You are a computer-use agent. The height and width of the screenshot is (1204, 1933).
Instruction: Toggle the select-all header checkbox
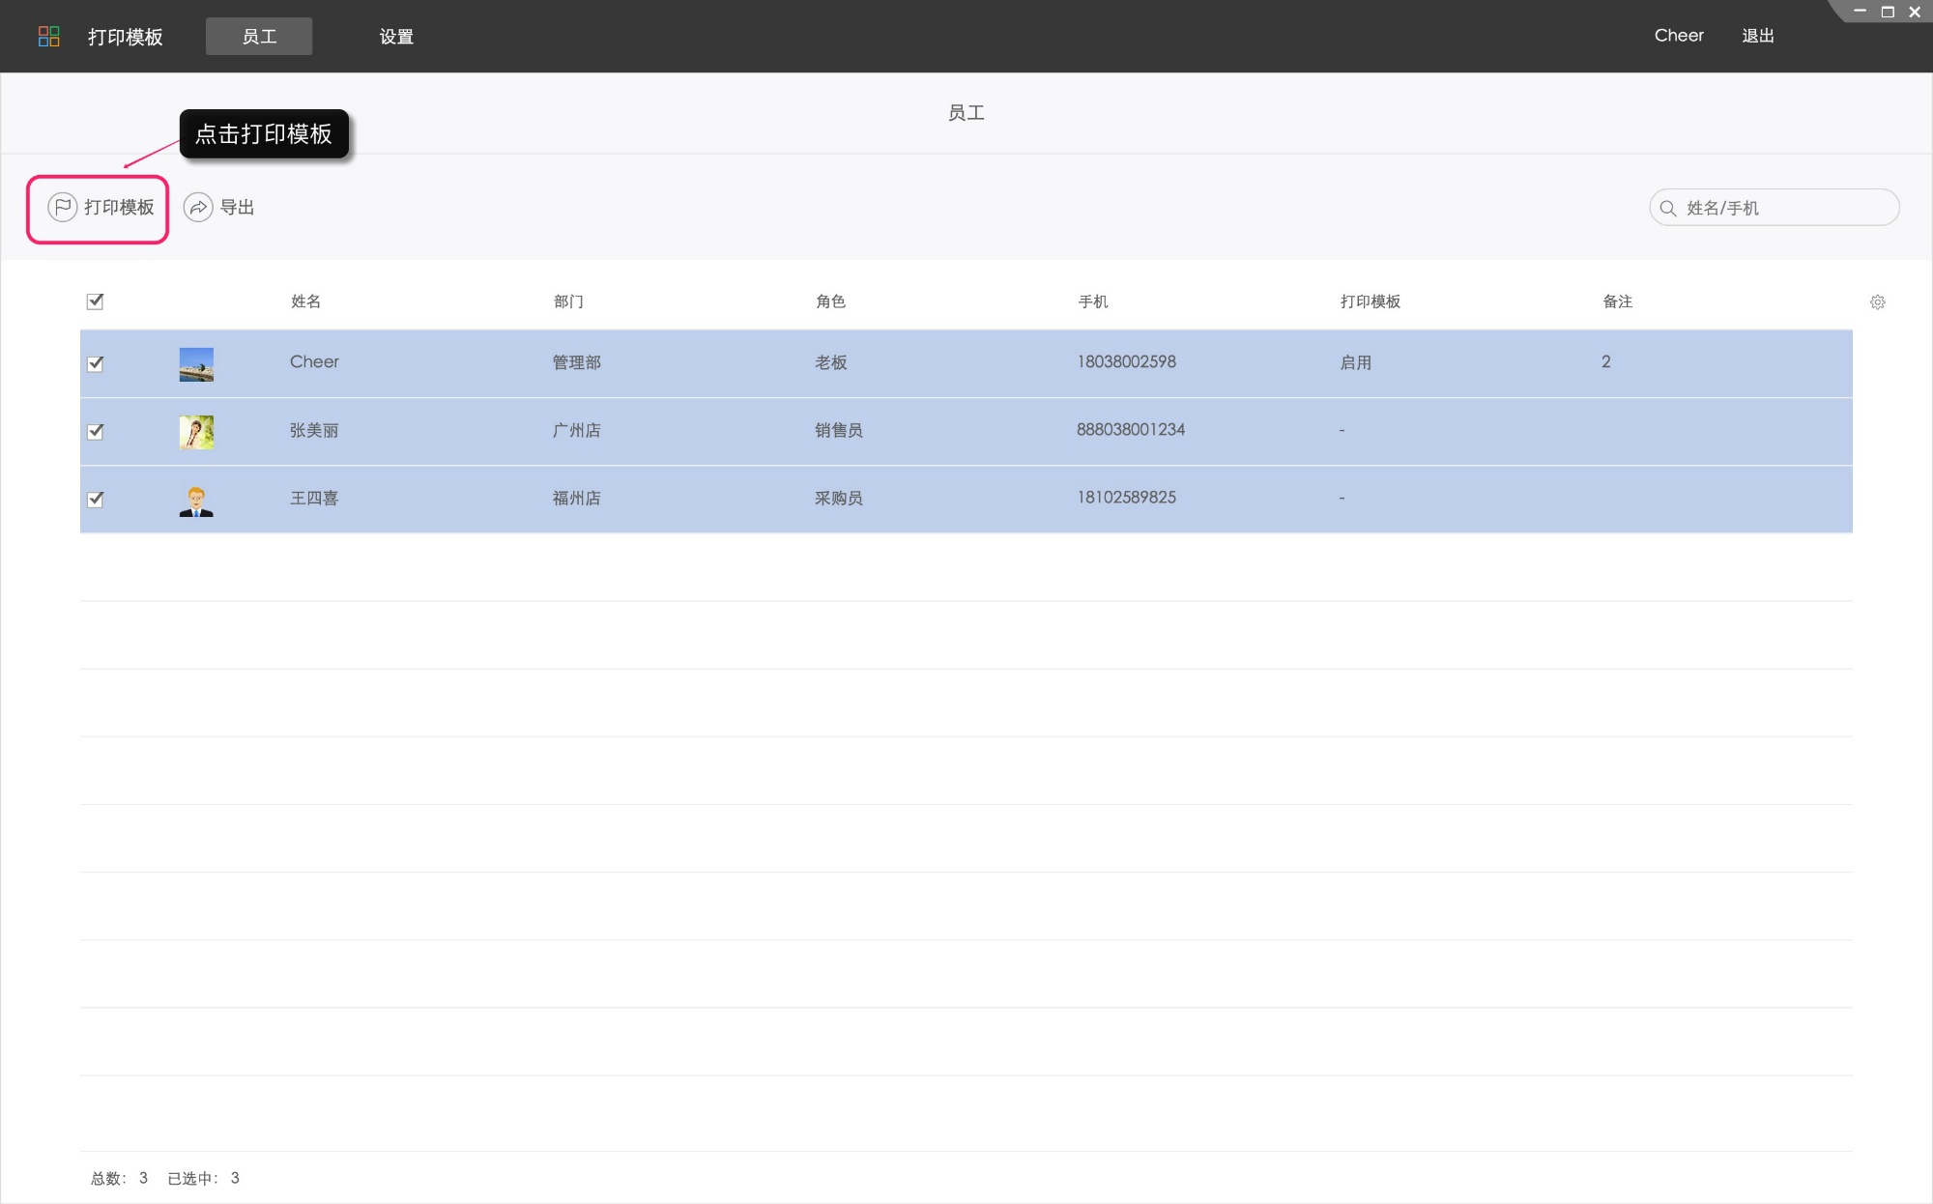95,301
